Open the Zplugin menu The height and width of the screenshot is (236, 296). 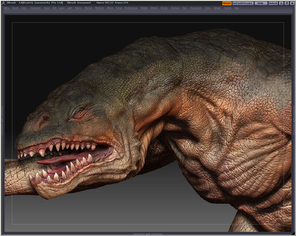point(217,8)
